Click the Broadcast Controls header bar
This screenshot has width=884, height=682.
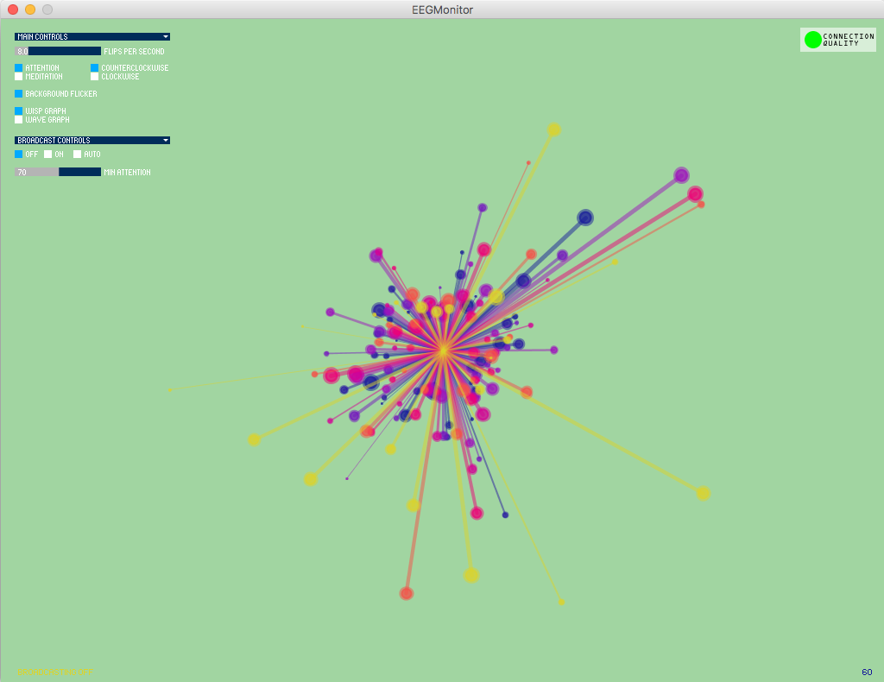coord(92,141)
